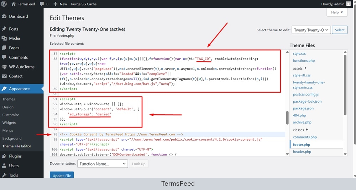The height and width of the screenshot is (190, 356).
Task: Click Purge SG Cache in admin bar
Action: [x=84, y=4]
